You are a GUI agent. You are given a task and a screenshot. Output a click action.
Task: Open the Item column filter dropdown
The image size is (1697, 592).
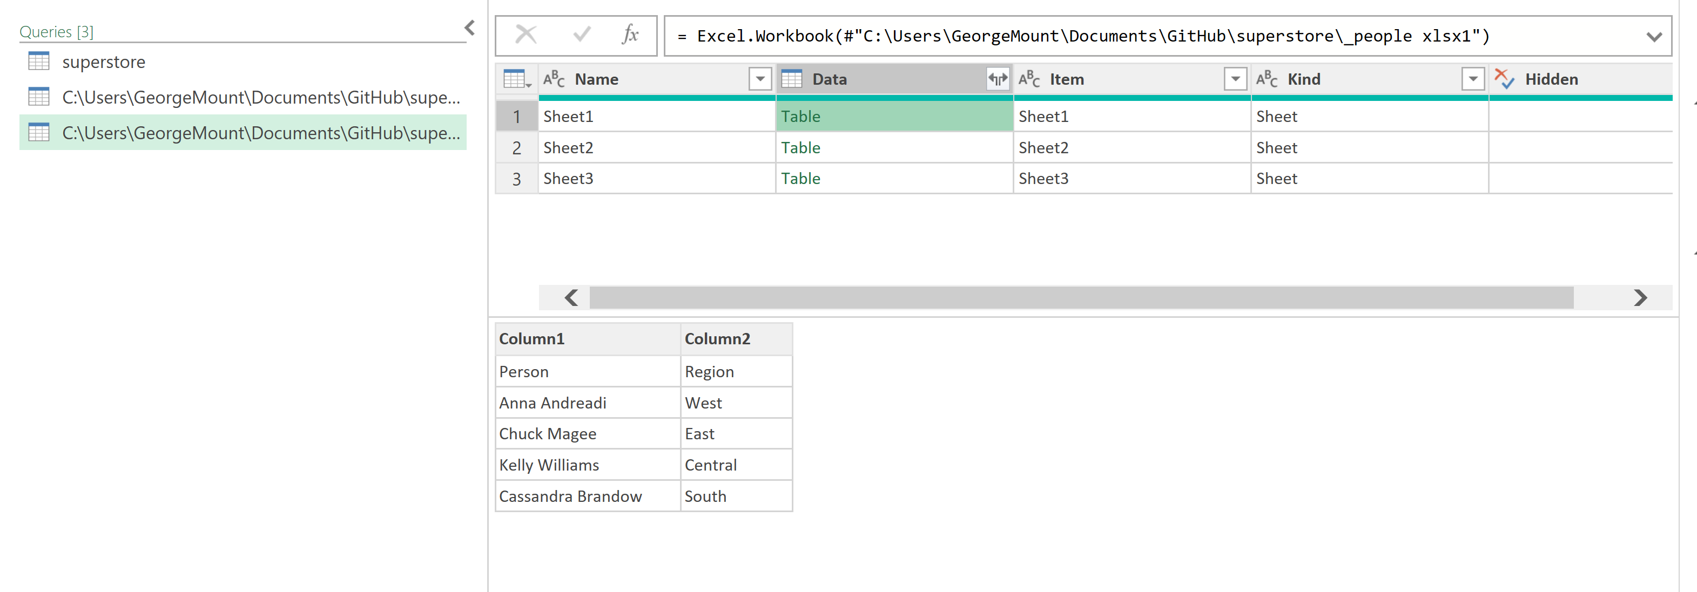click(x=1235, y=79)
